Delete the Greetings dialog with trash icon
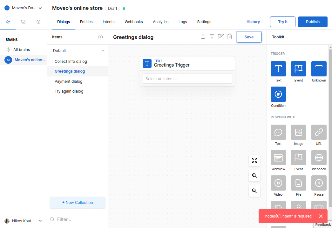The image size is (332, 228). pyautogui.click(x=229, y=36)
